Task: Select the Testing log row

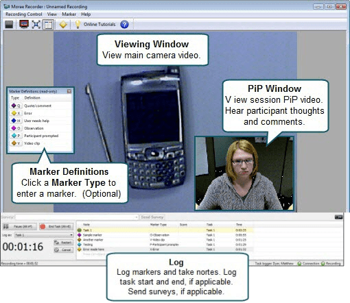Action: pos(165,245)
